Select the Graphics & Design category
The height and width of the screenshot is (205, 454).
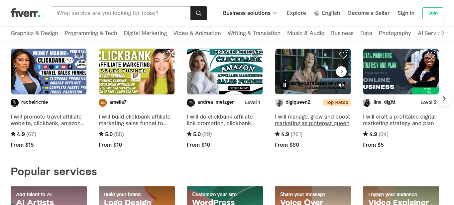pos(34,33)
